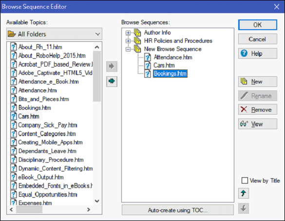The width and height of the screenshot is (285, 221).
Task: Expand HR Policies and Procedures node
Action: point(128,41)
